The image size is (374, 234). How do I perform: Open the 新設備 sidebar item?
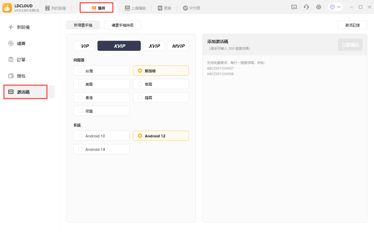(23, 27)
